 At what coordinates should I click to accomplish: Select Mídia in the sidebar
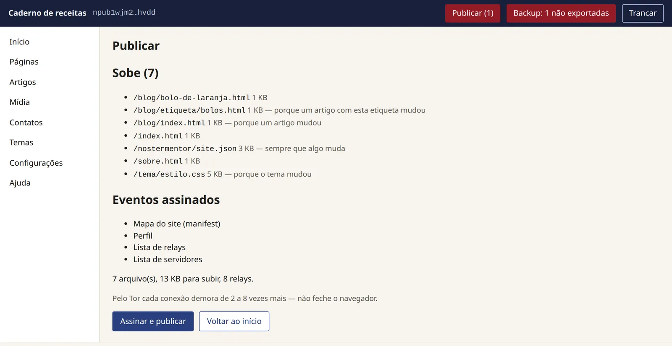(x=20, y=102)
